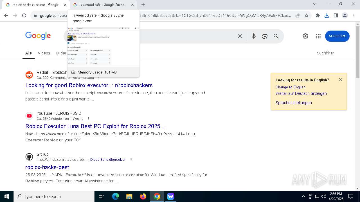Open Chrome tab search dropdown arrow
Viewport: 360px width, 202px height.
[315, 4]
